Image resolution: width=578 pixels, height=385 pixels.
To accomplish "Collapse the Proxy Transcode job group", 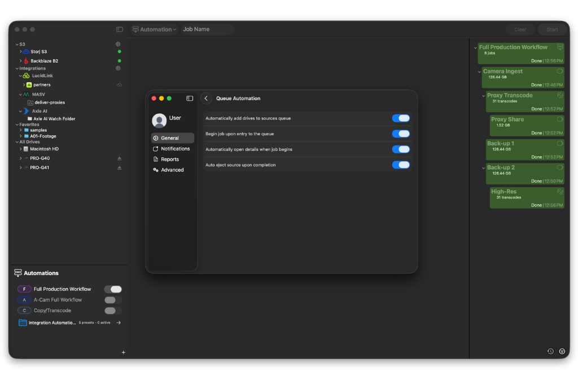I will (x=484, y=96).
